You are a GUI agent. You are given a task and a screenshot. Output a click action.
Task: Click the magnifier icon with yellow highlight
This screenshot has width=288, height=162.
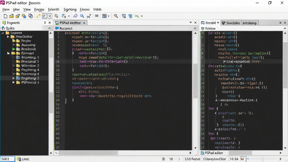point(116,16)
